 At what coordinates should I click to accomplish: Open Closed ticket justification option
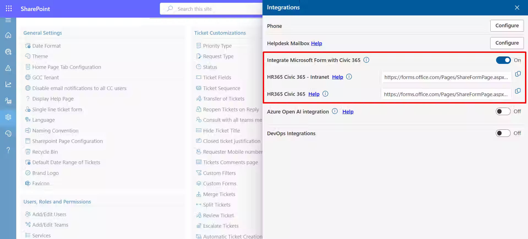pos(232,141)
